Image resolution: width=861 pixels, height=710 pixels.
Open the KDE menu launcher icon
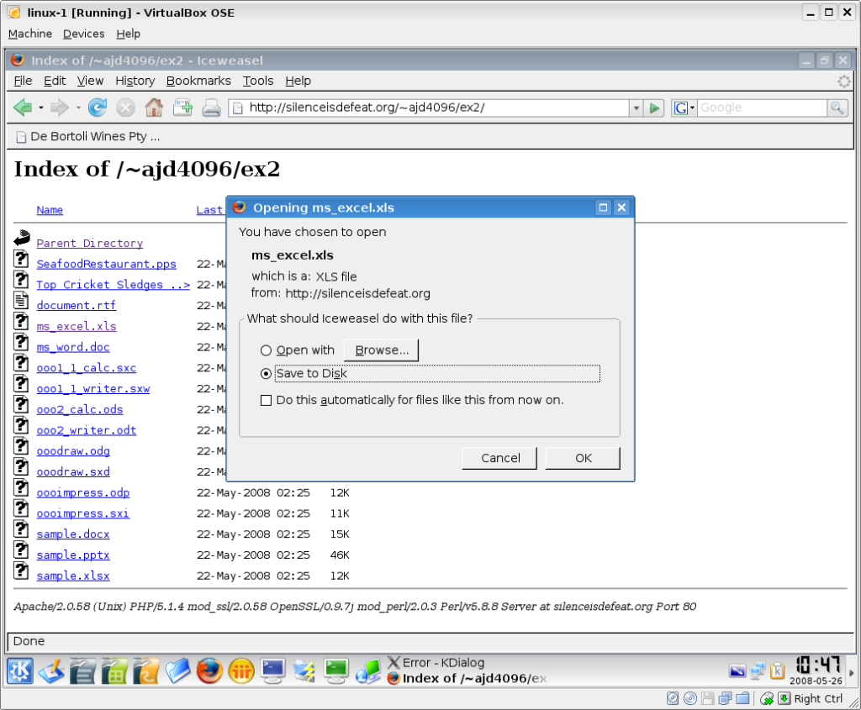click(x=20, y=671)
